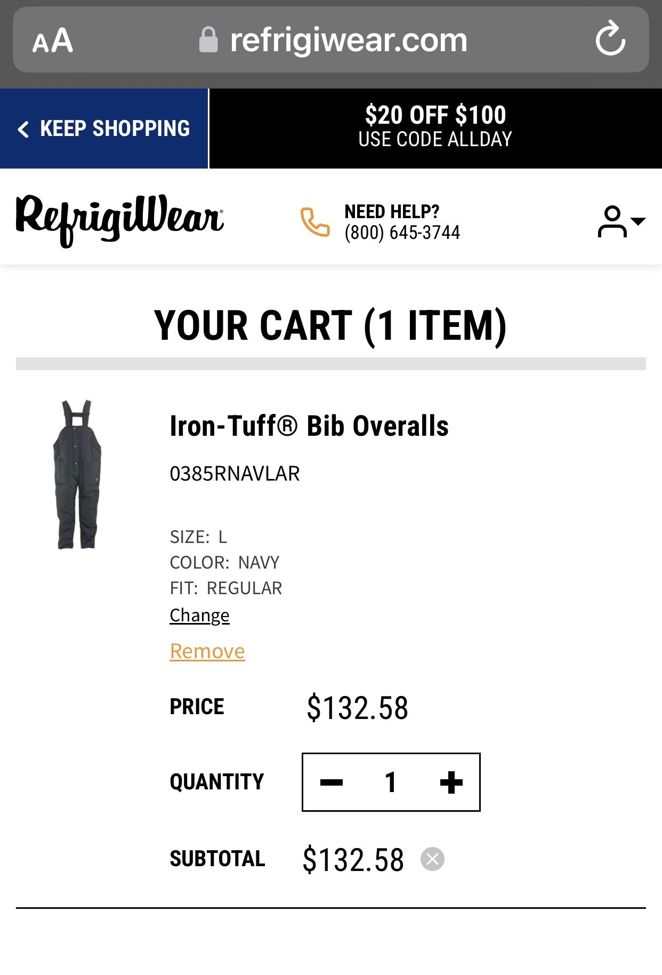Open the Iron-Tuff Bib Overalls thumbnail
Screen dimensions: 662x975
(x=78, y=475)
